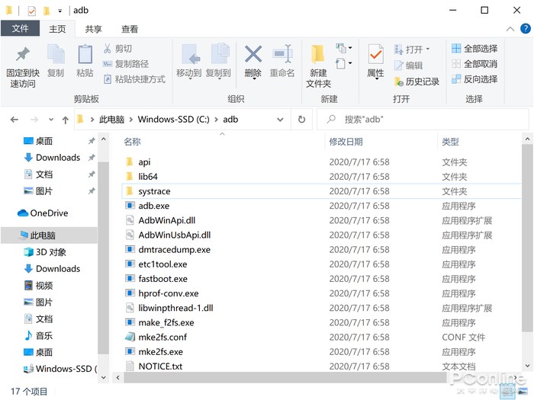
Task: Select AdbWinApi.dll in the list
Action: pos(321,220)
